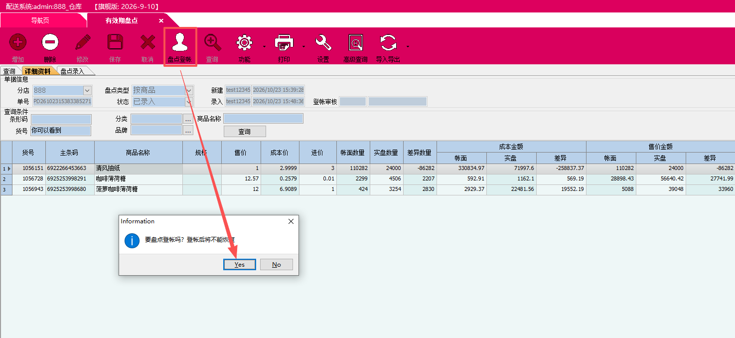
Task: Open 高级查询 advanced search icon
Action: tap(356, 42)
